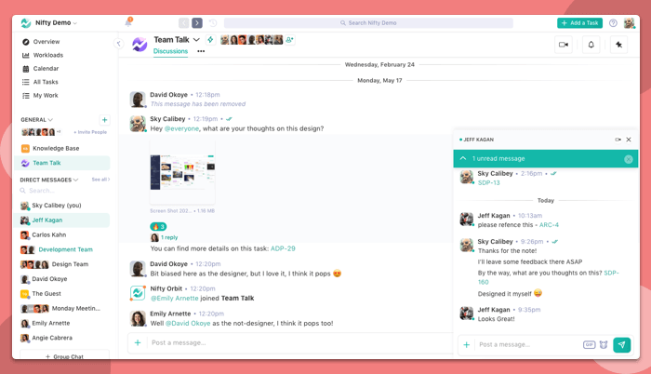Open the 1 reply thread link
Viewport: 651px width, 374px height.
click(x=169, y=237)
